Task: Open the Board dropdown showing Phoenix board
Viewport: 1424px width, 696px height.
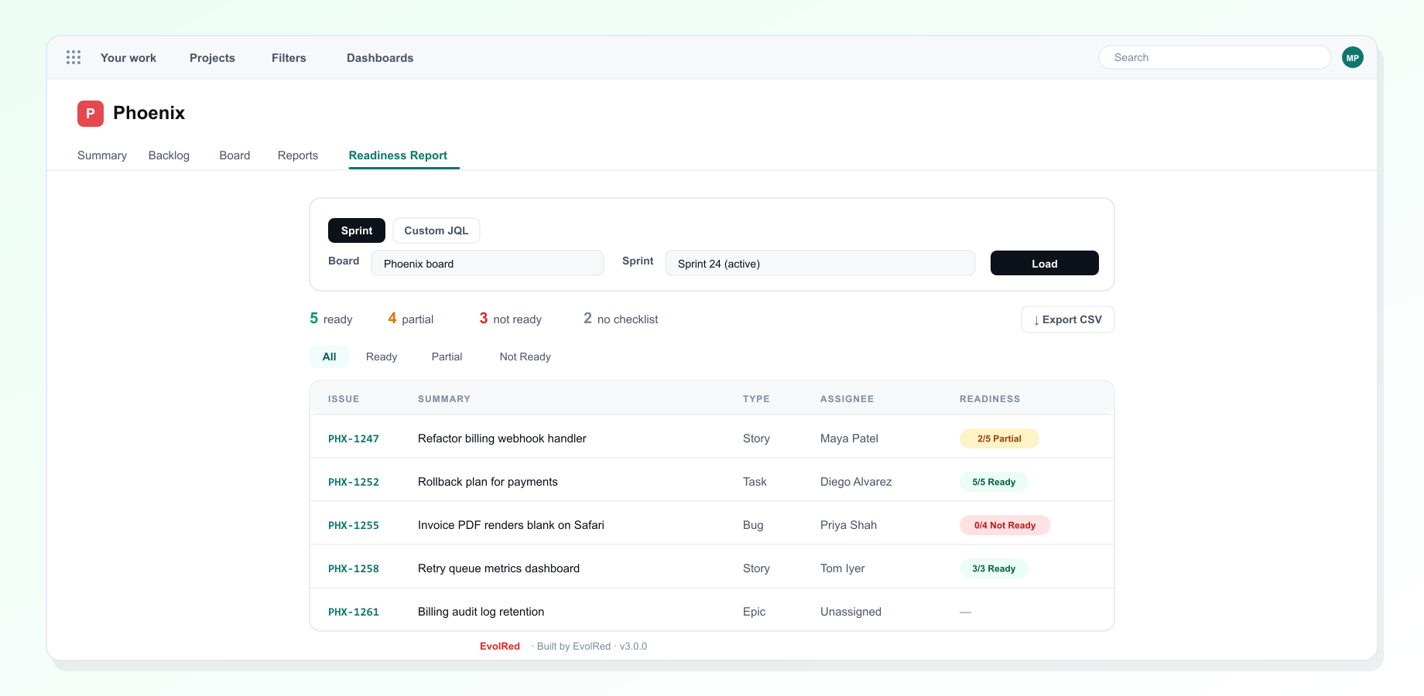Action: 488,263
